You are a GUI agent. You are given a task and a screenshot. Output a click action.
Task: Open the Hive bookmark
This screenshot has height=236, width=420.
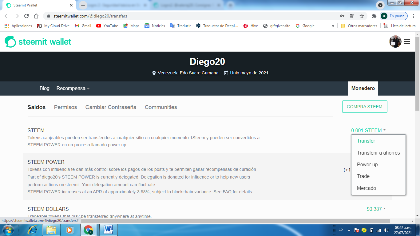pos(251,26)
